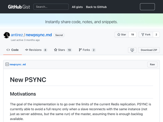This screenshot has height=122, width=163.
Task: Click the New PSYNC heading
Action: [28, 80]
